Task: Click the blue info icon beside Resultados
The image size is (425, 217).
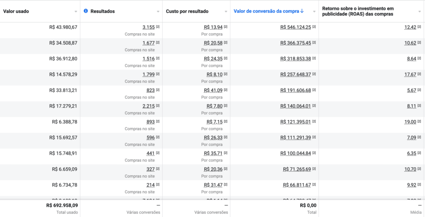Action: pos(85,11)
